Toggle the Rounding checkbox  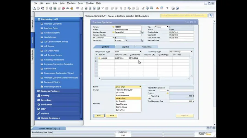[149, 96]
